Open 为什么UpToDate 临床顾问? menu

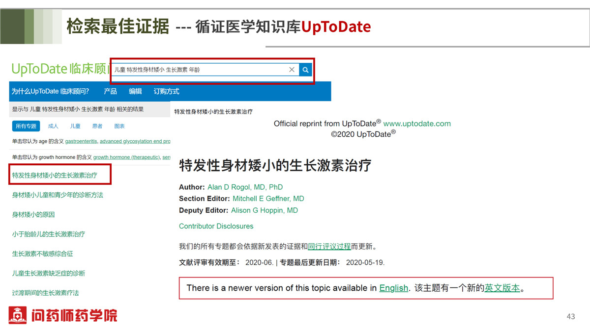click(51, 91)
